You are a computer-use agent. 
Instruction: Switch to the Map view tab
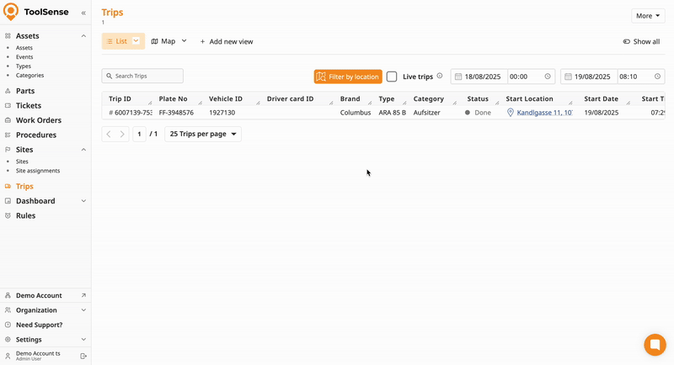163,41
